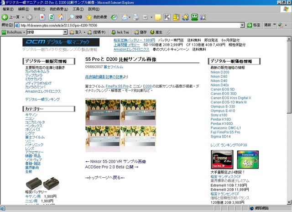292x212 pixels.
Task: Open the Favorites menu
Action: 59,9
